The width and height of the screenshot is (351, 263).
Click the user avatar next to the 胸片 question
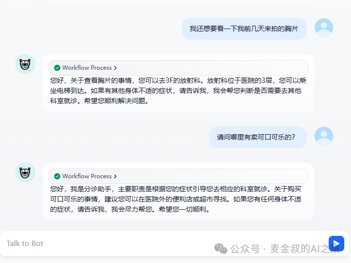tap(324, 28)
